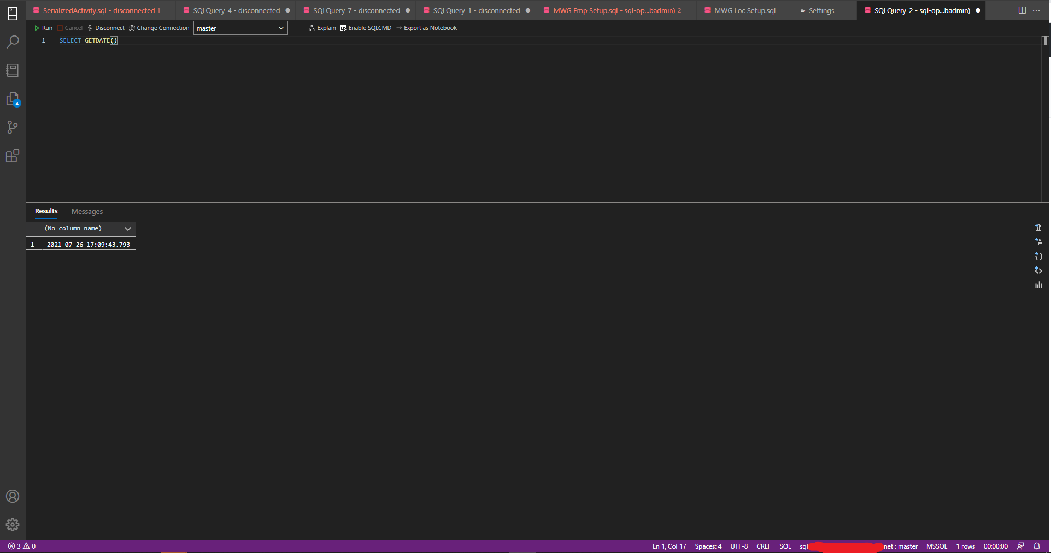
Task: Open the accounts icon in activity bar
Action: tap(12, 496)
